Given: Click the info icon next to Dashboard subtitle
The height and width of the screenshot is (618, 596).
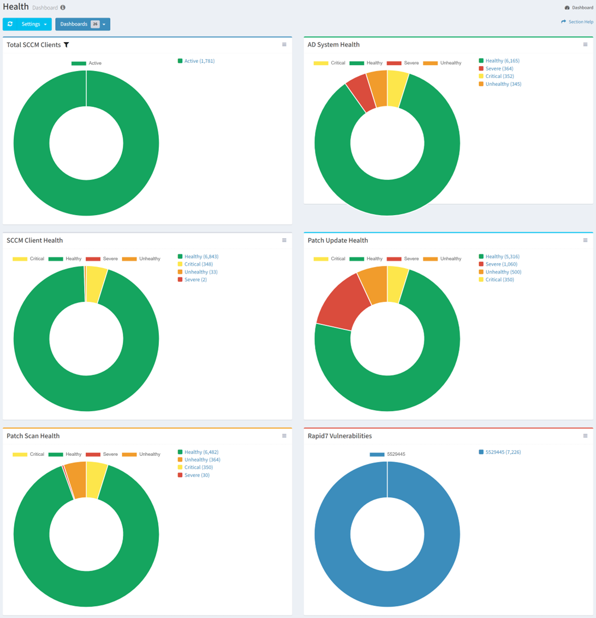Looking at the screenshot, I should (x=63, y=8).
